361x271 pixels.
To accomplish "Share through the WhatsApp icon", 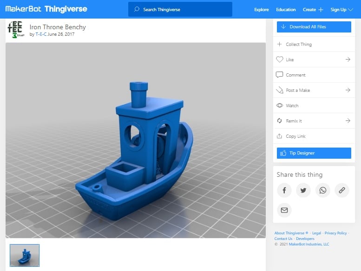I will 322,190.
